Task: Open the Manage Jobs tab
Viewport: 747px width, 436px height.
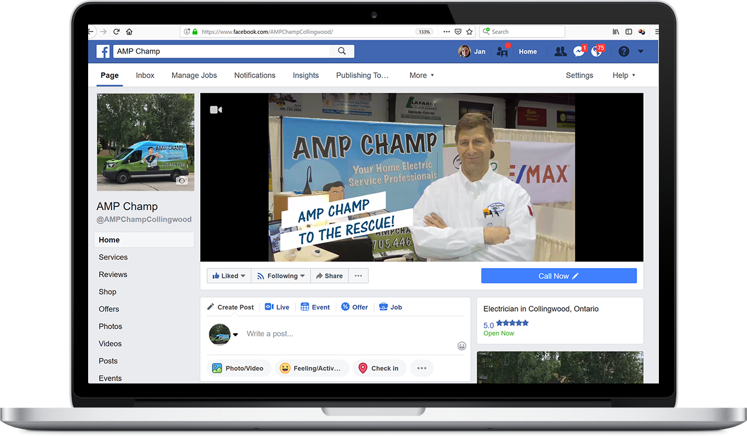Action: (194, 75)
